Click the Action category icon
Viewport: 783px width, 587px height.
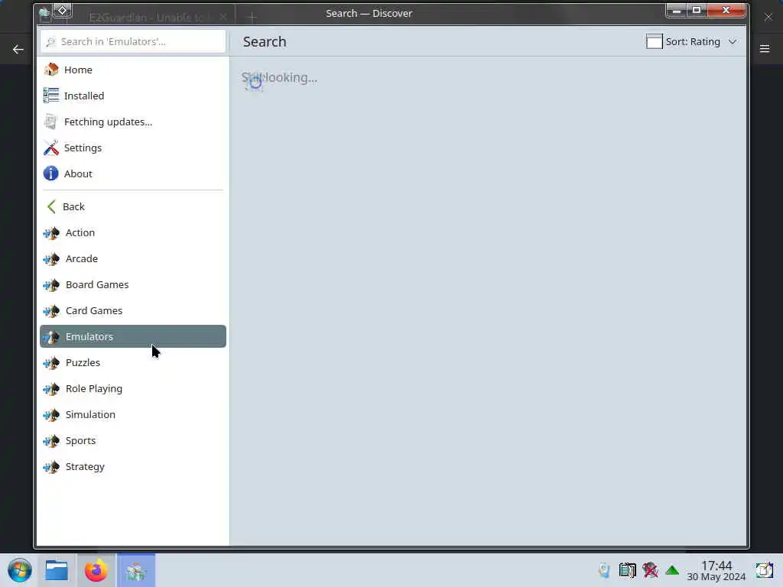tap(51, 233)
